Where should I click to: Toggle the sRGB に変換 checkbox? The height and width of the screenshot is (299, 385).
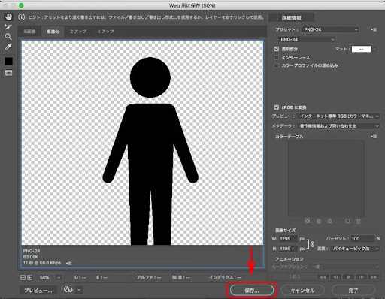277,107
